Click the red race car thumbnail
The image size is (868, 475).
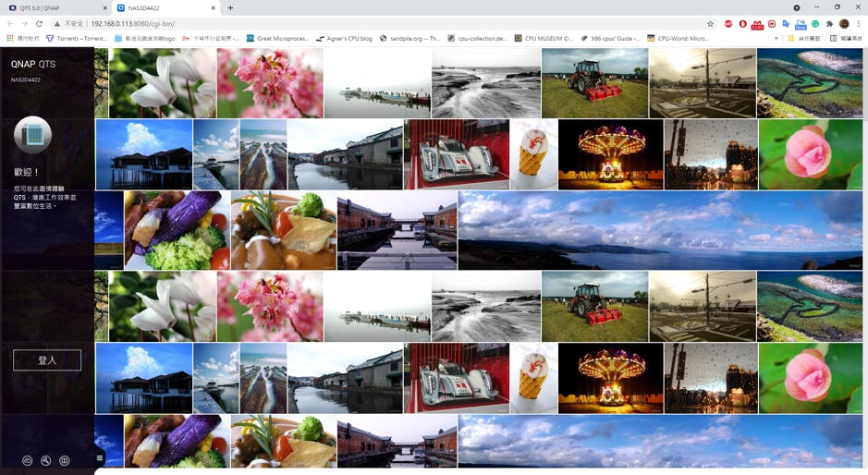coord(456,154)
